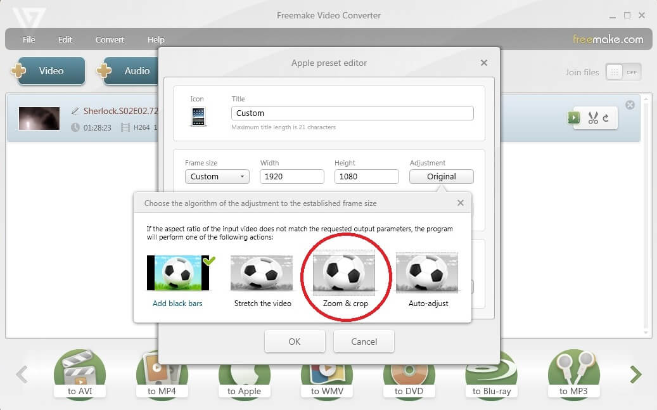Select the Sherlock video thumbnail
Image resolution: width=657 pixels, height=410 pixels.
click(x=39, y=119)
